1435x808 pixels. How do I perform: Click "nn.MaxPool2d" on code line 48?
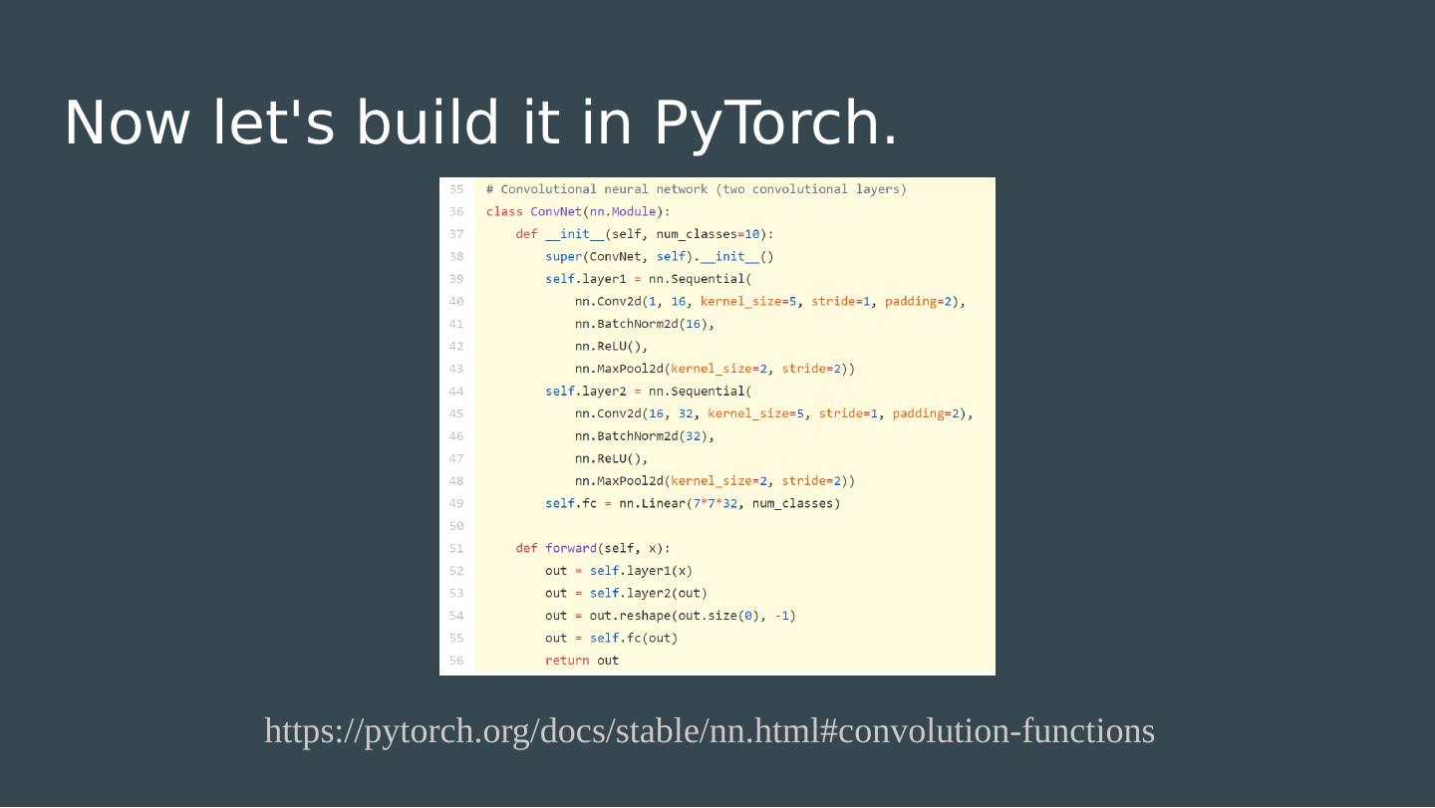tap(619, 481)
